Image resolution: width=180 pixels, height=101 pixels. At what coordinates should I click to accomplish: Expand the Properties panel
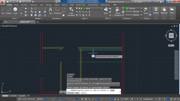pyautogui.click(x=127, y=19)
